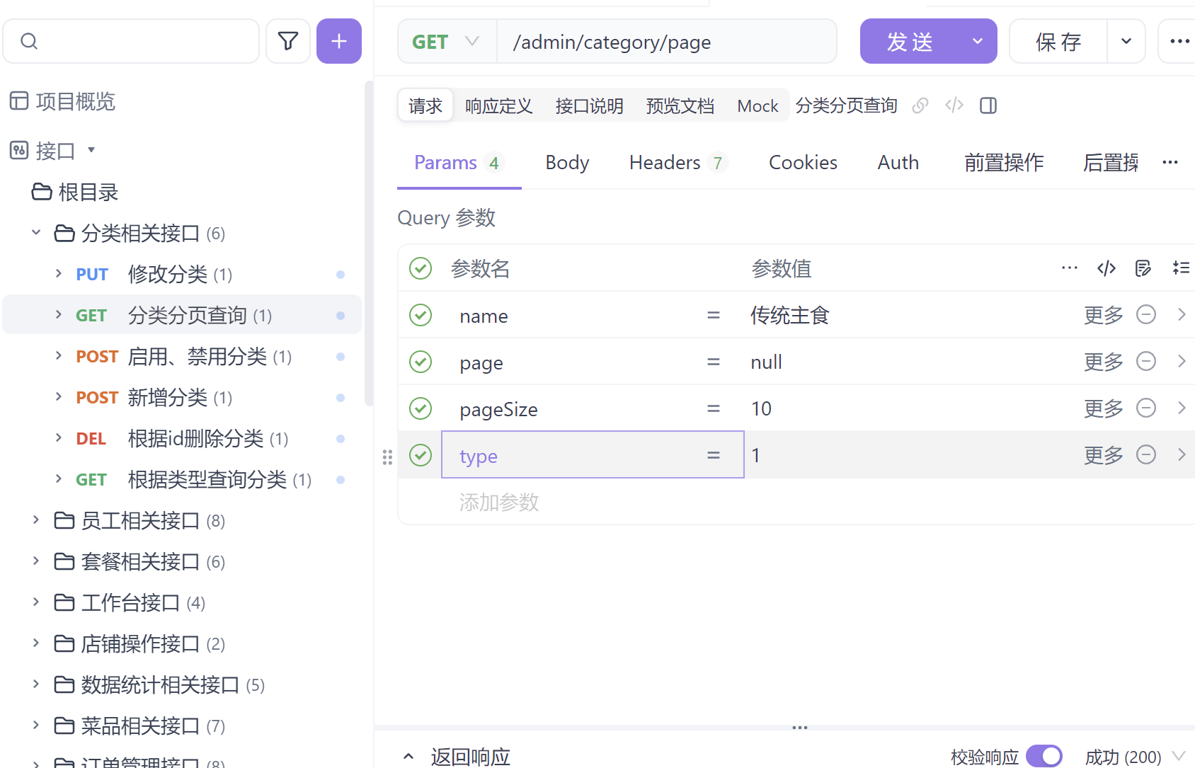Open the 成功 (200) response dropdown
1195x768 pixels.
[1136, 757]
